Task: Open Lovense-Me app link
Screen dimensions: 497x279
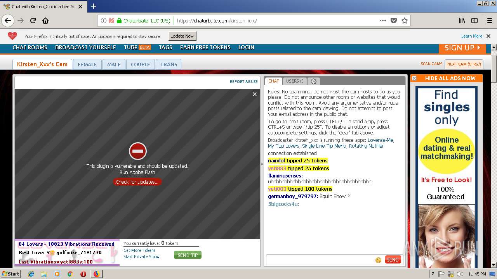Action: pyautogui.click(x=381, y=140)
